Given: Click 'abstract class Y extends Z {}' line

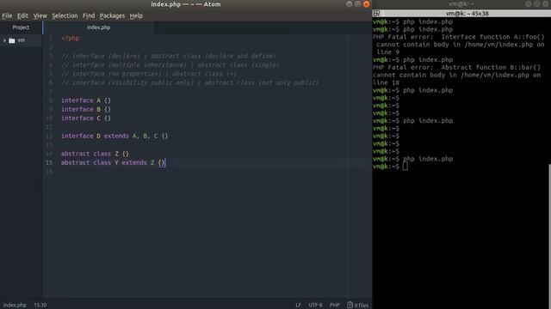Looking at the screenshot, I should coord(113,162).
